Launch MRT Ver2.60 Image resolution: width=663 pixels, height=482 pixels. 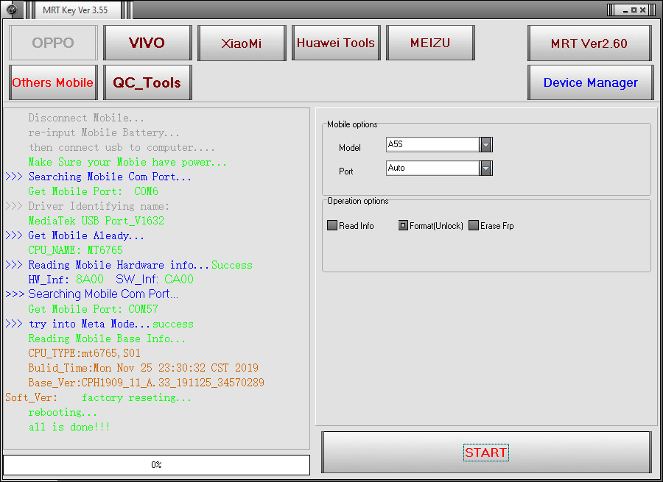589,43
